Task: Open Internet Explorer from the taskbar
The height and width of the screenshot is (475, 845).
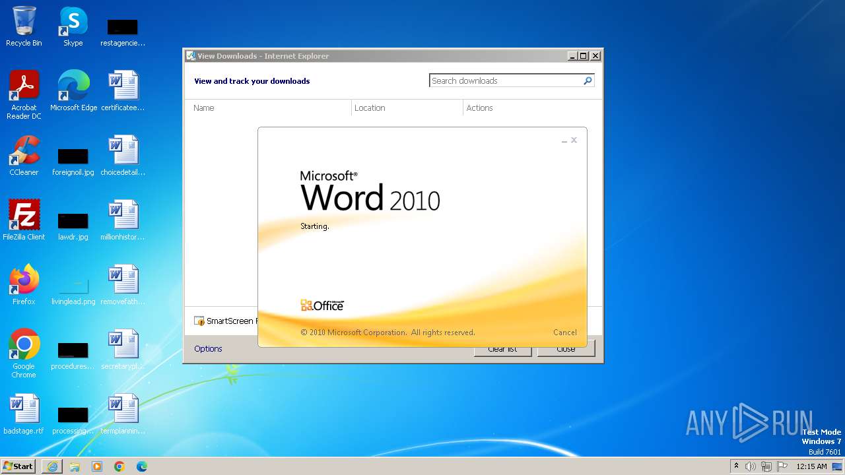Action: [52, 466]
